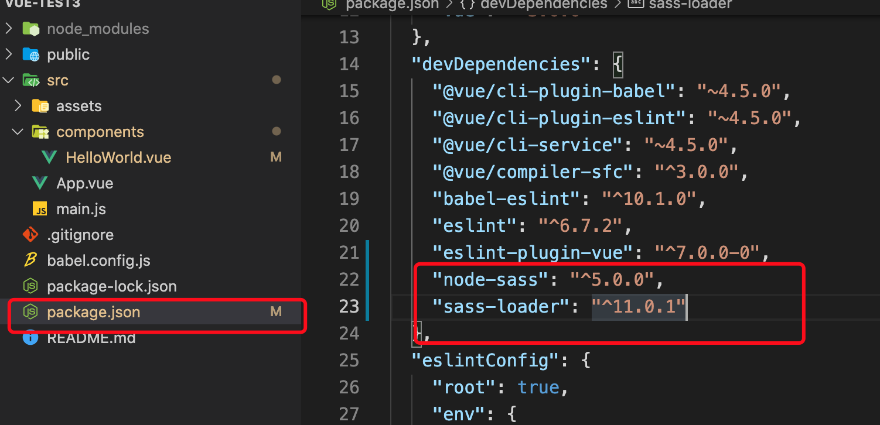Select package.json in the file tree
Viewport: 880px width, 425px height.
[x=94, y=312]
